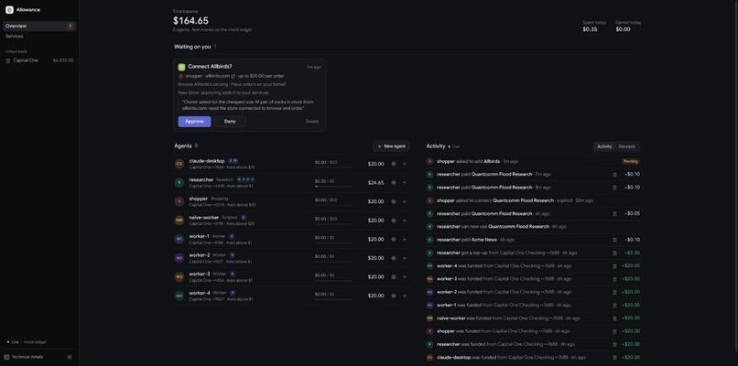Click the green Allbirds store icon

[181, 67]
